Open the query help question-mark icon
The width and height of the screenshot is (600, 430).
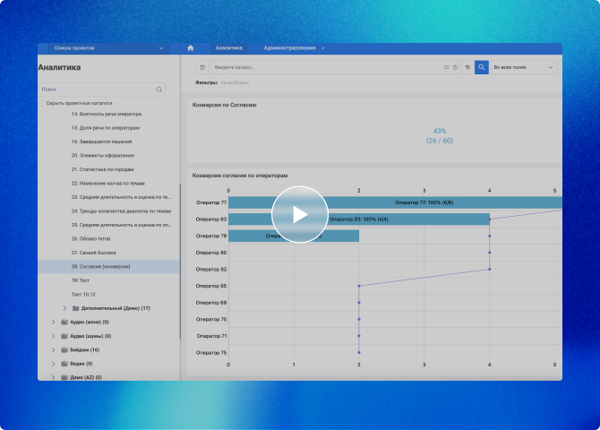click(455, 67)
